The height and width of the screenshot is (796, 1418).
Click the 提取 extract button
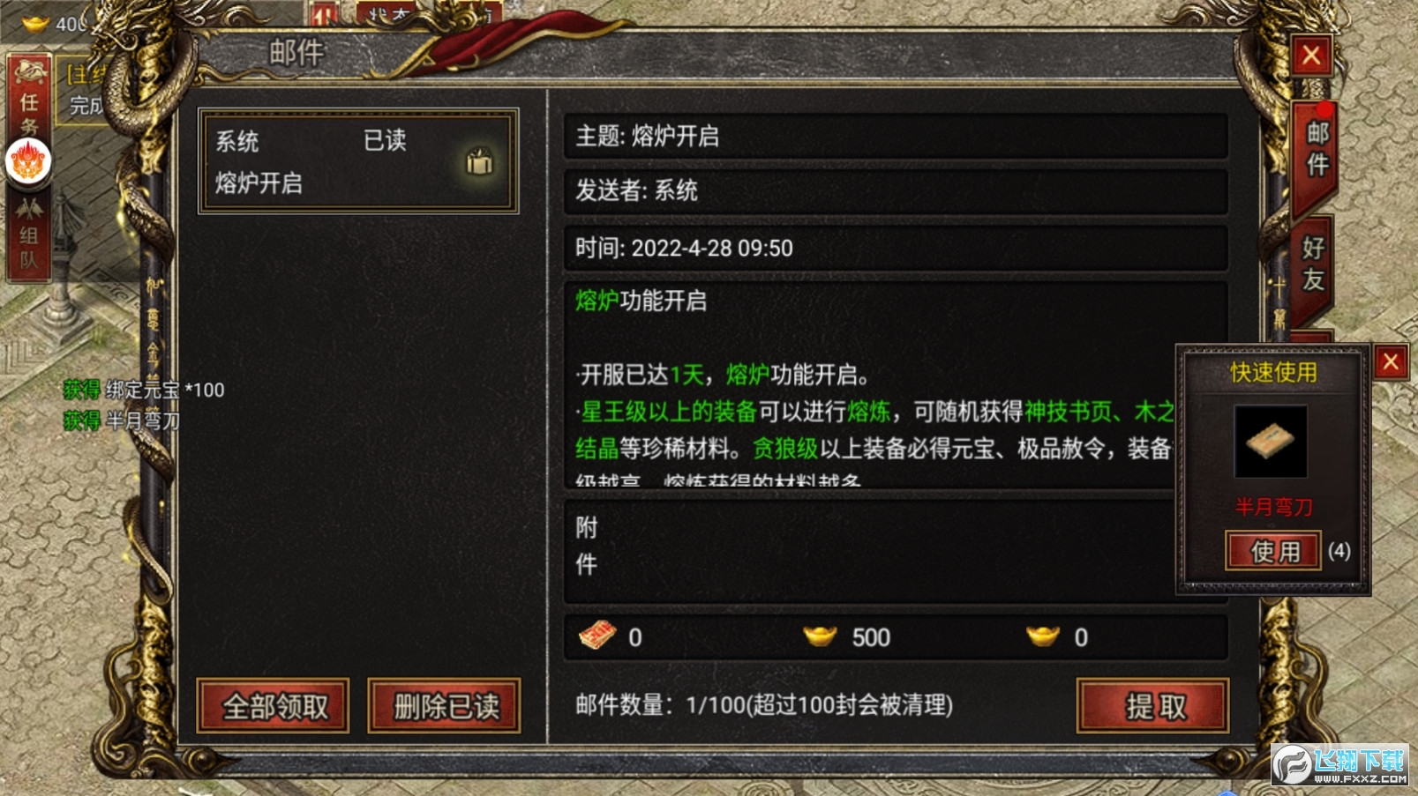click(x=1153, y=705)
